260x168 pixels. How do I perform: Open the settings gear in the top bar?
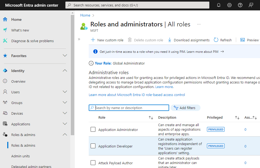(x=229, y=5)
